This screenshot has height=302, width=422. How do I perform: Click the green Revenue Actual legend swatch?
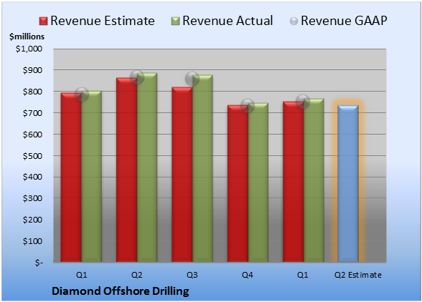tap(175, 21)
